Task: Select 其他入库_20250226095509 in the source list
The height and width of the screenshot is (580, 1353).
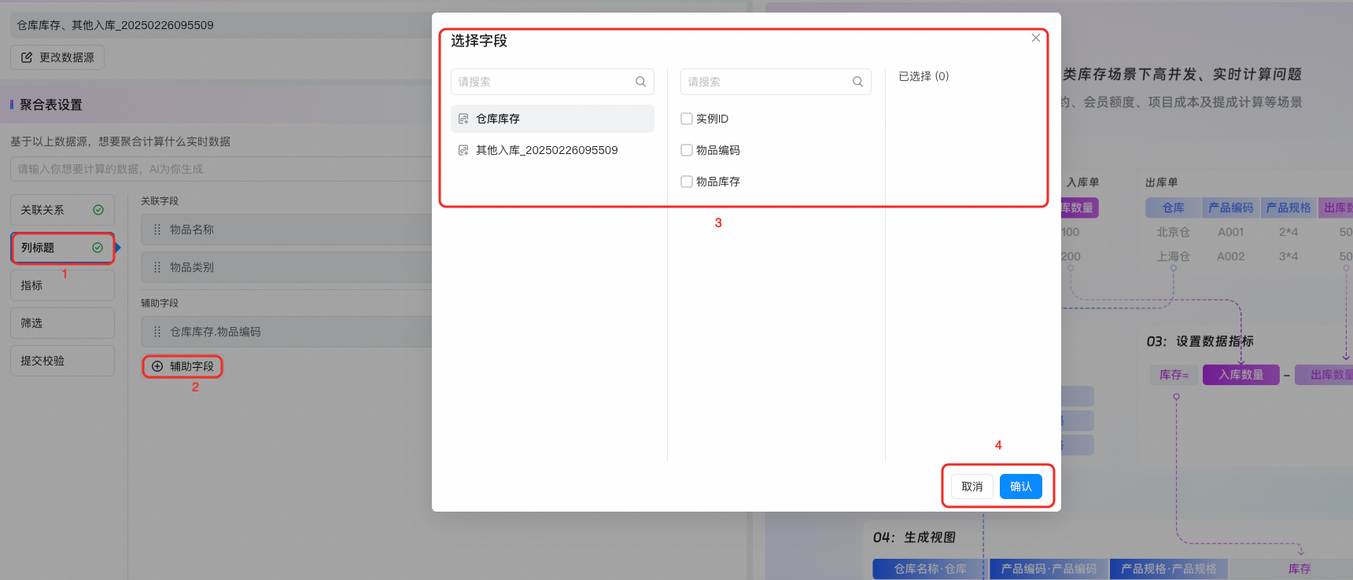Action: (x=552, y=150)
